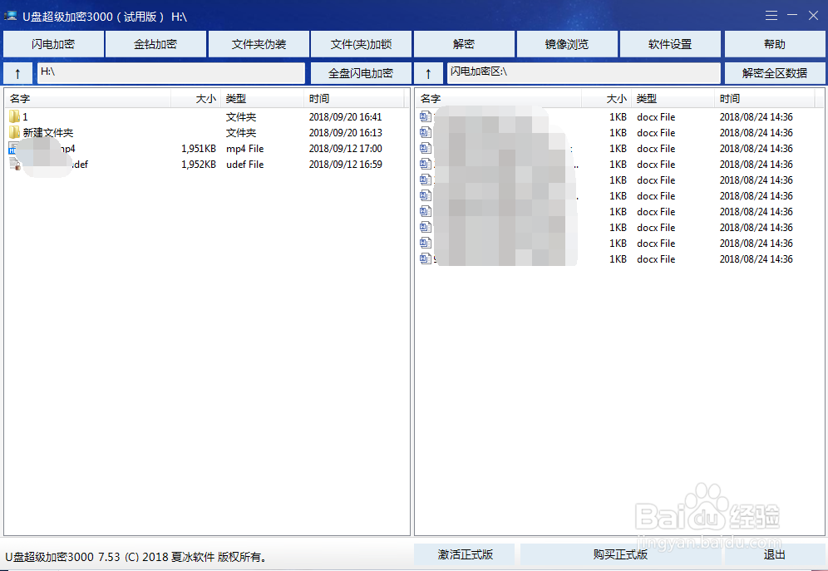Image resolution: width=828 pixels, height=571 pixels.
Task: Click the 闪电加密区:\ path field
Action: (584, 73)
